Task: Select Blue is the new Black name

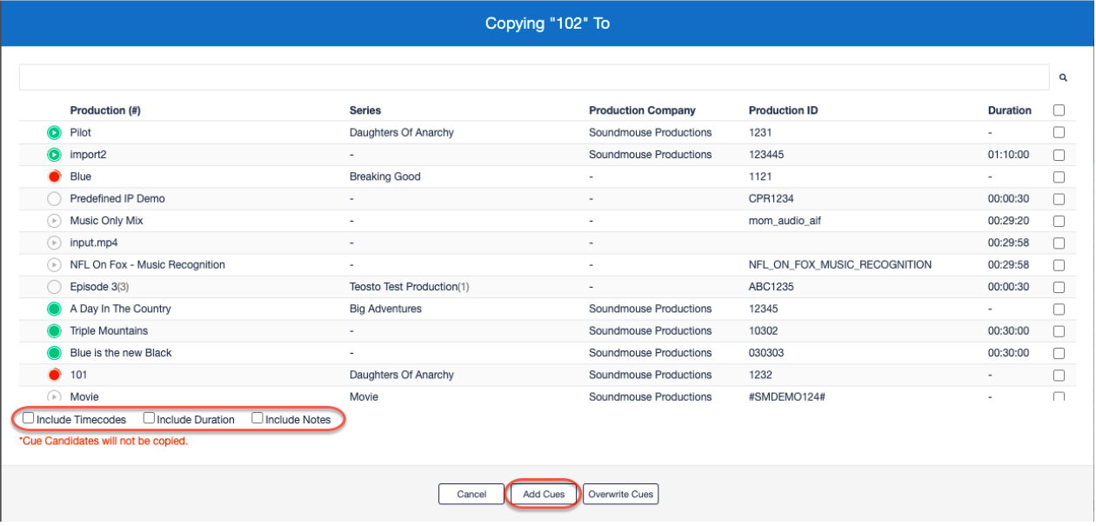Action: tap(121, 353)
